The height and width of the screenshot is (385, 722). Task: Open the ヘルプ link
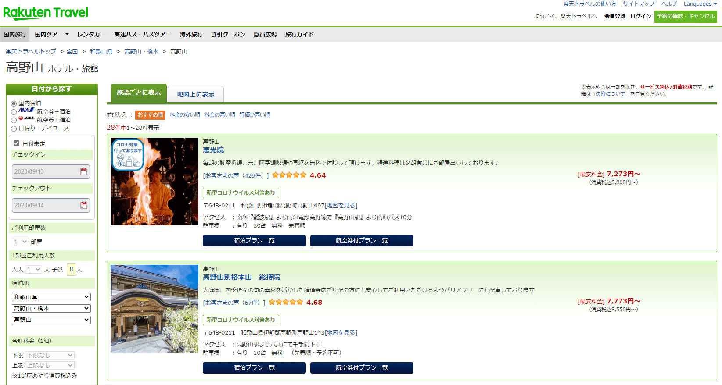click(x=669, y=4)
